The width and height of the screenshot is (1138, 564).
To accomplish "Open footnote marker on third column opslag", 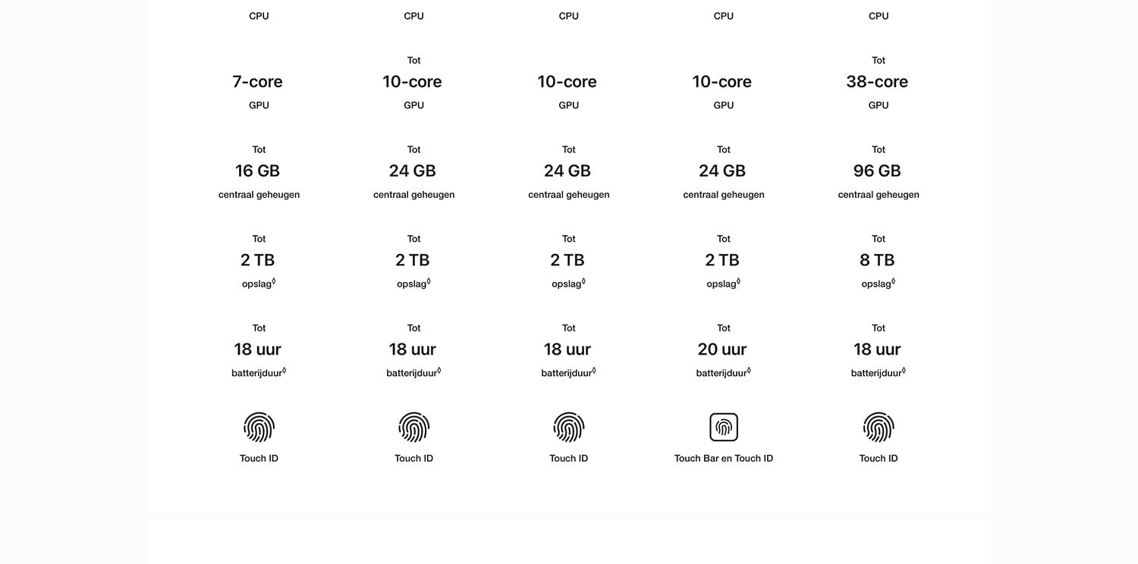I will [x=583, y=281].
